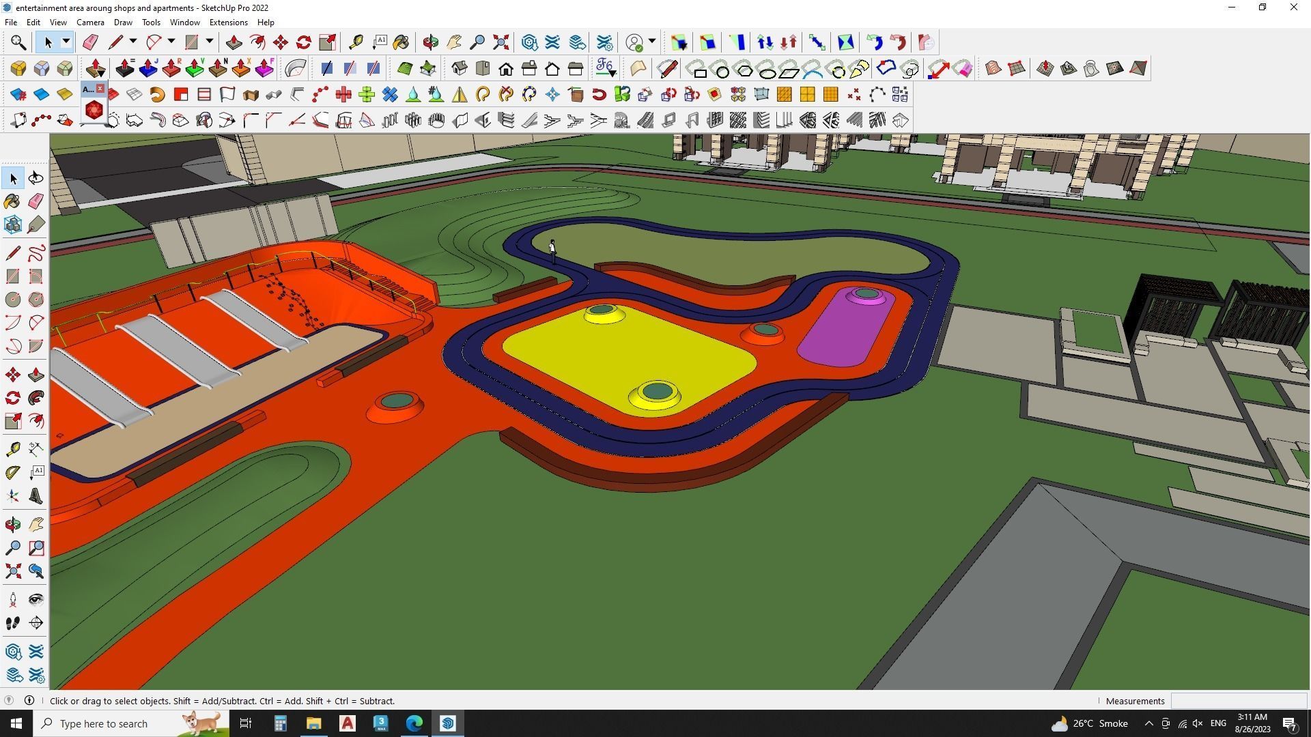Screen dimensions: 1311x737
Task: Click Zoom Extents in top toolbar
Action: click(x=501, y=42)
